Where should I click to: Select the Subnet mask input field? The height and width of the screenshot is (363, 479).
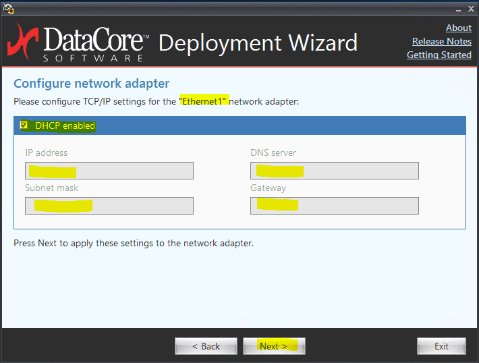[109, 206]
